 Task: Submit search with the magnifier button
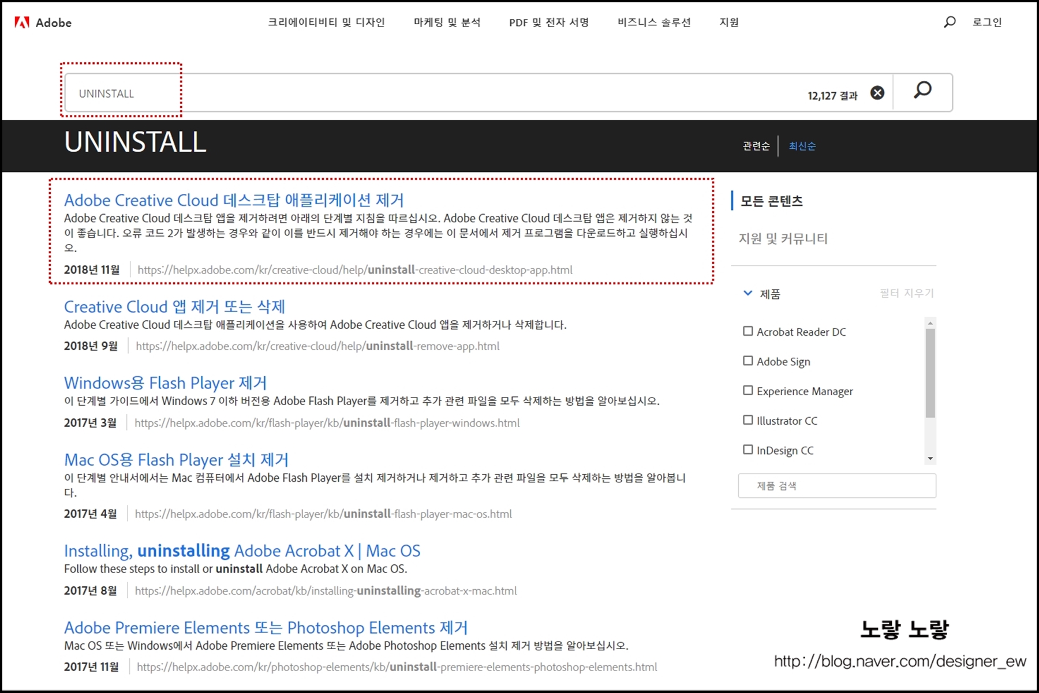922,91
